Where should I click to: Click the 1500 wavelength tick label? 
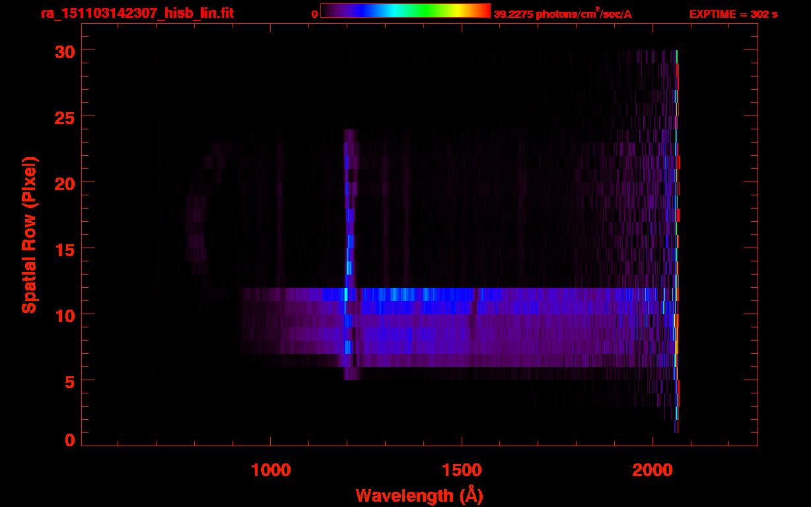[461, 470]
